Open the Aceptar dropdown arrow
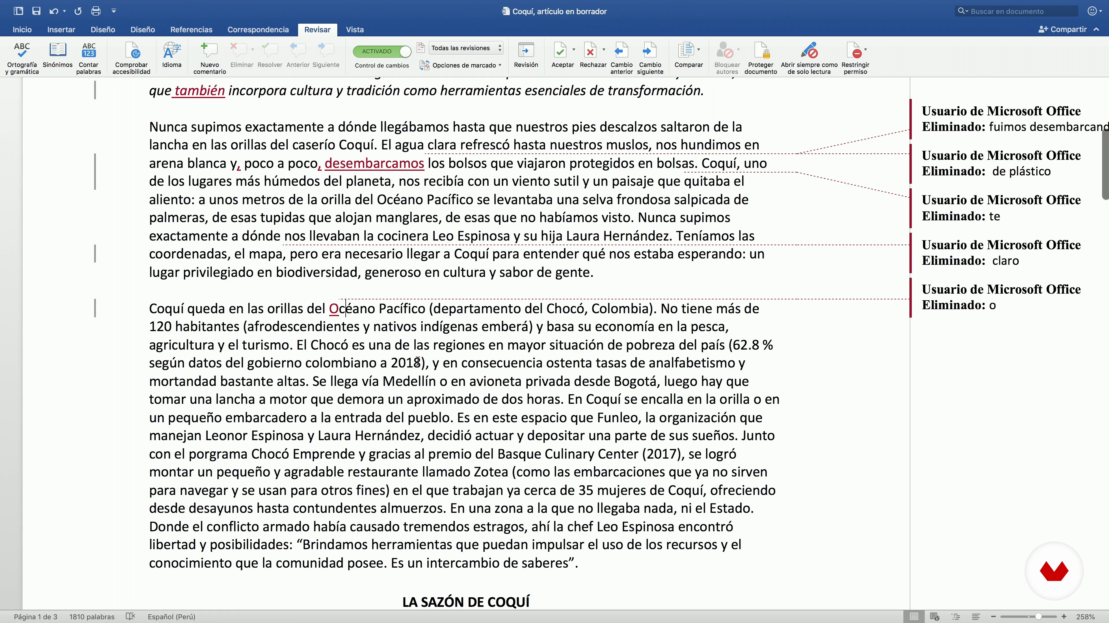1109x623 pixels. coord(574,50)
